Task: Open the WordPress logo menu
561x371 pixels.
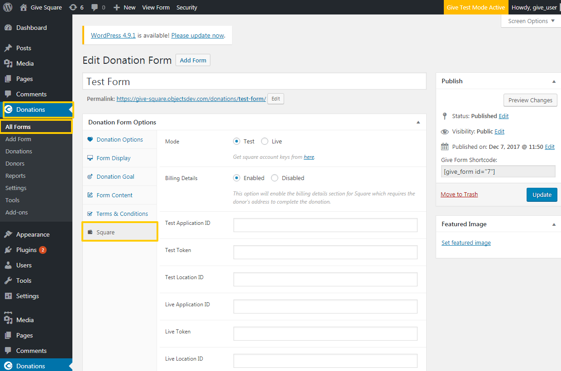Action: [x=8, y=7]
